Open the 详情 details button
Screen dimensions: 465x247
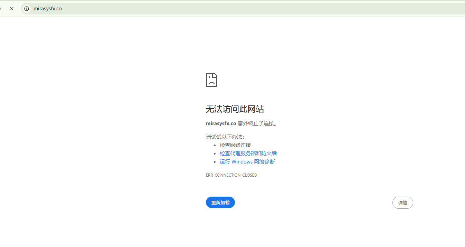402,203
